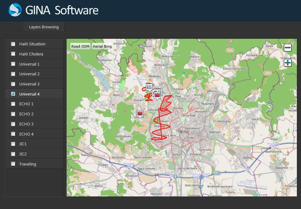Image resolution: width=301 pixels, height=209 pixels.
Task: Select the Universal 4 label text
Action: click(29, 94)
